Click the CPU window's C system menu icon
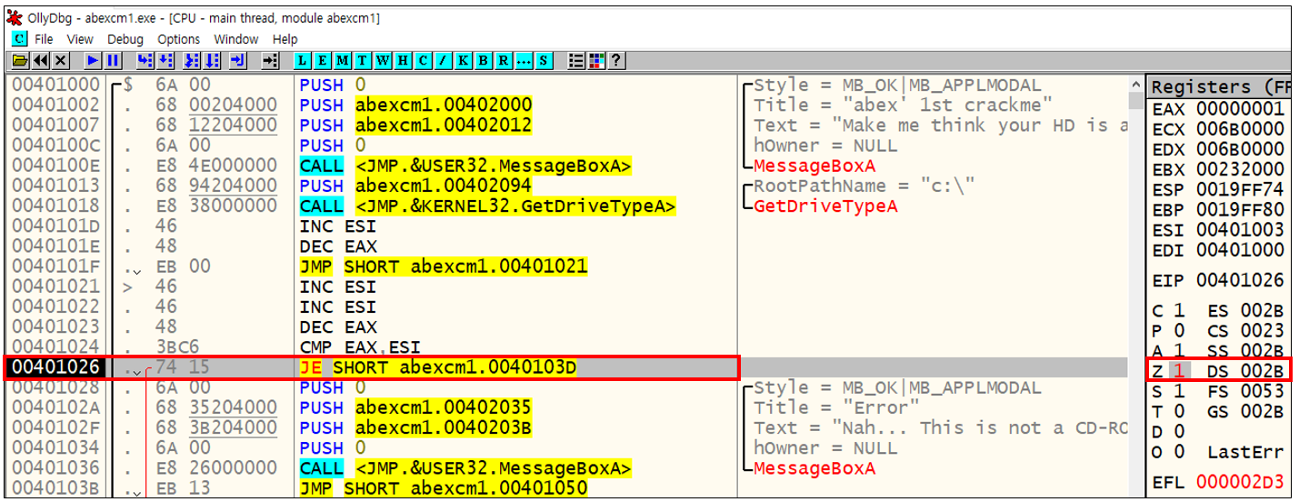Screen dimensions: 1299x502 (x=19, y=39)
